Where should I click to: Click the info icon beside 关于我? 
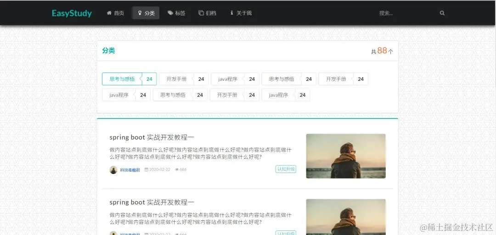[x=231, y=13]
